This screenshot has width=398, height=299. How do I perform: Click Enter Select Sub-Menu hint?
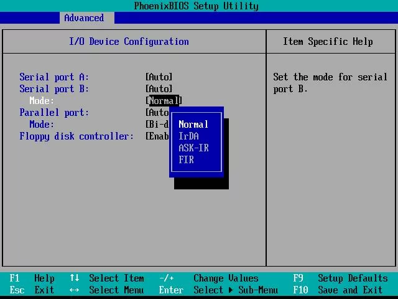pyautogui.click(x=218, y=290)
